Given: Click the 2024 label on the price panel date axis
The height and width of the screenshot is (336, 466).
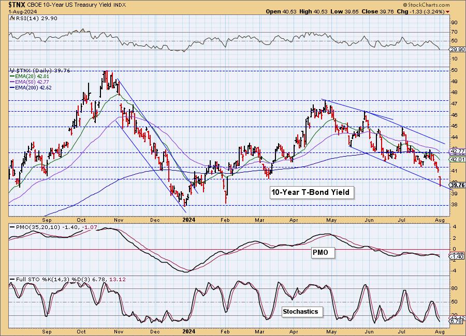Looking at the screenshot, I should [x=188, y=220].
